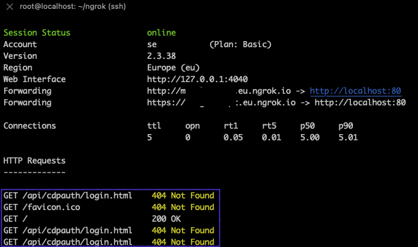
Task: Click the Europe (eu) region value
Action: coord(173,68)
